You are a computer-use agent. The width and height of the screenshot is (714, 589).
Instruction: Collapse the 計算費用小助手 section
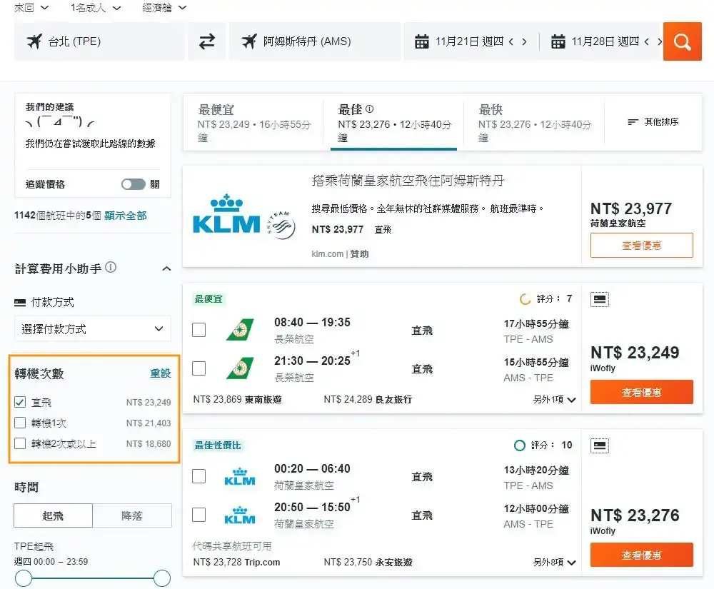tap(166, 268)
